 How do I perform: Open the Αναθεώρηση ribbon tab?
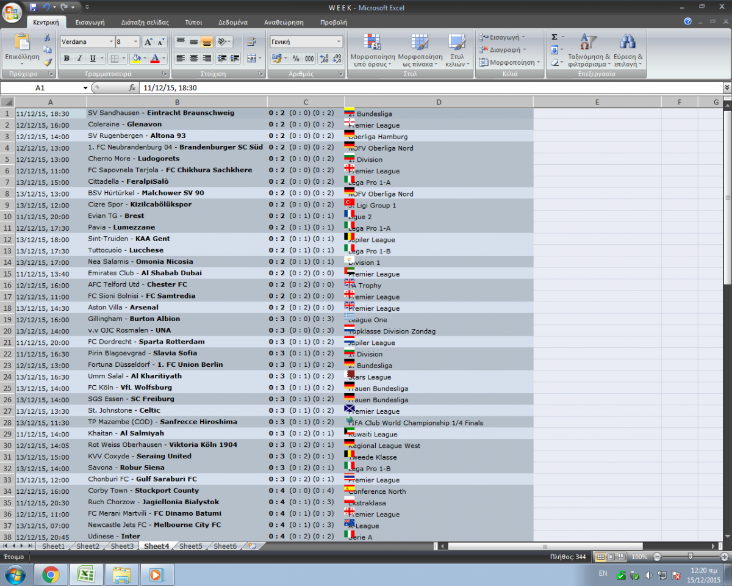[284, 22]
